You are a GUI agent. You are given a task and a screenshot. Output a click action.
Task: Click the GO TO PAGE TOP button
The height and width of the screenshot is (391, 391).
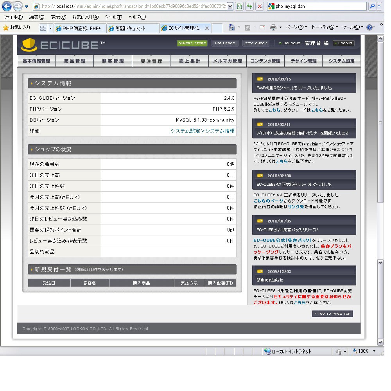pyautogui.click(x=332, y=314)
